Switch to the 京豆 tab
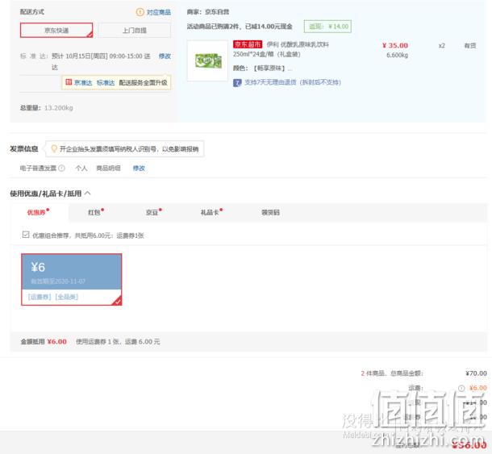This screenshot has height=454, width=492. click(x=152, y=212)
